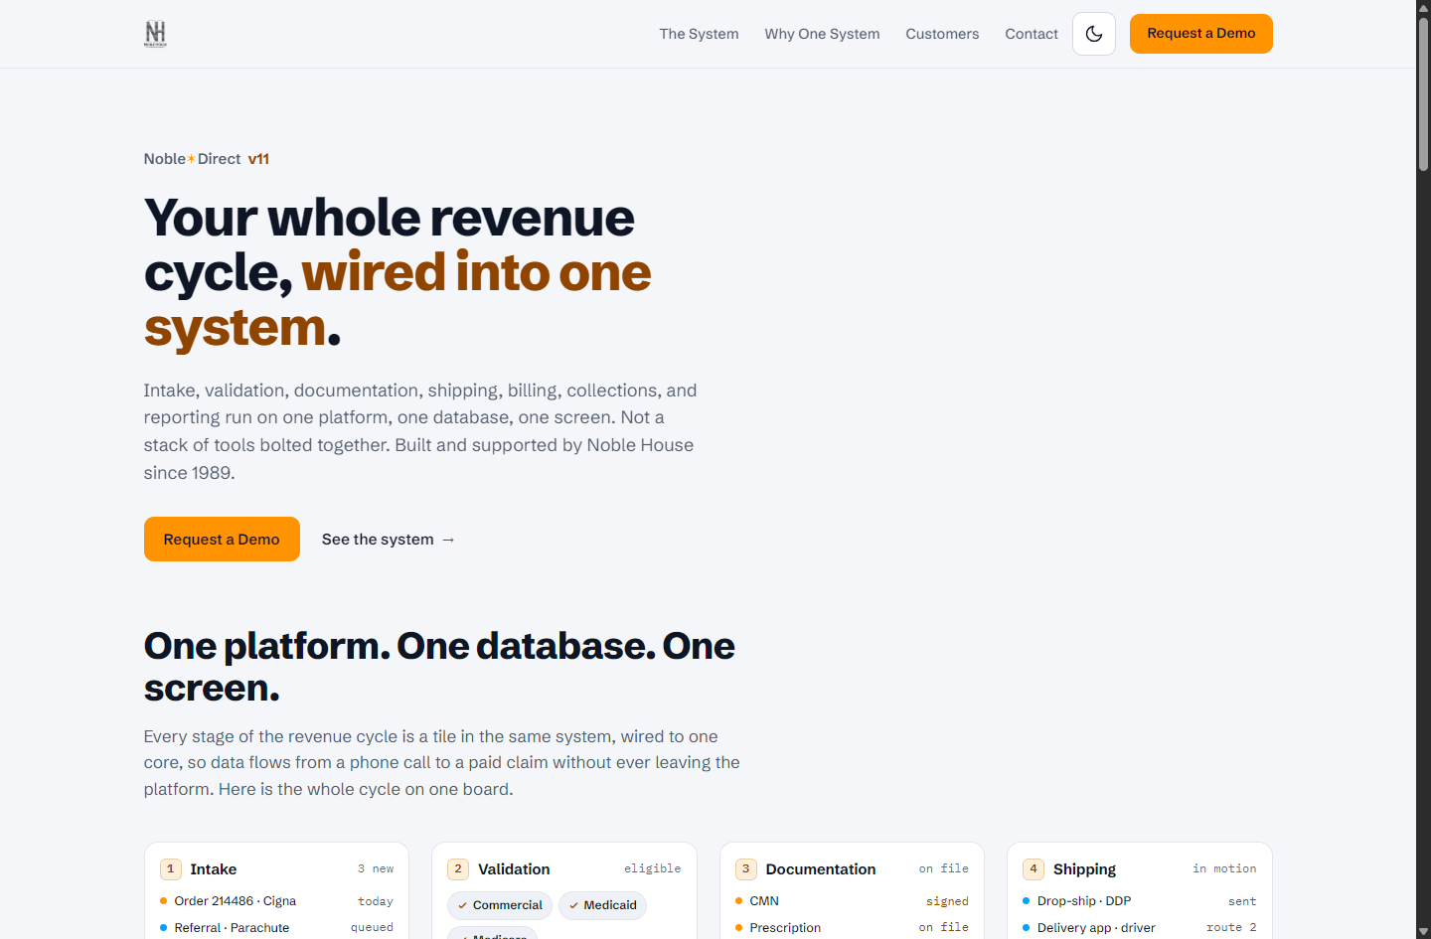This screenshot has height=939, width=1431.
Task: Open the Contact nav link
Action: (x=1032, y=34)
